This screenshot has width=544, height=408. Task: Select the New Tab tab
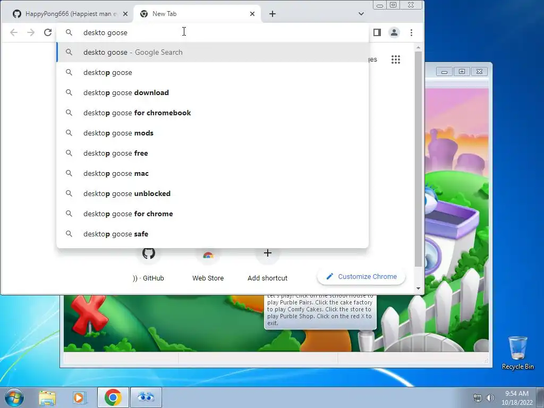click(x=197, y=14)
